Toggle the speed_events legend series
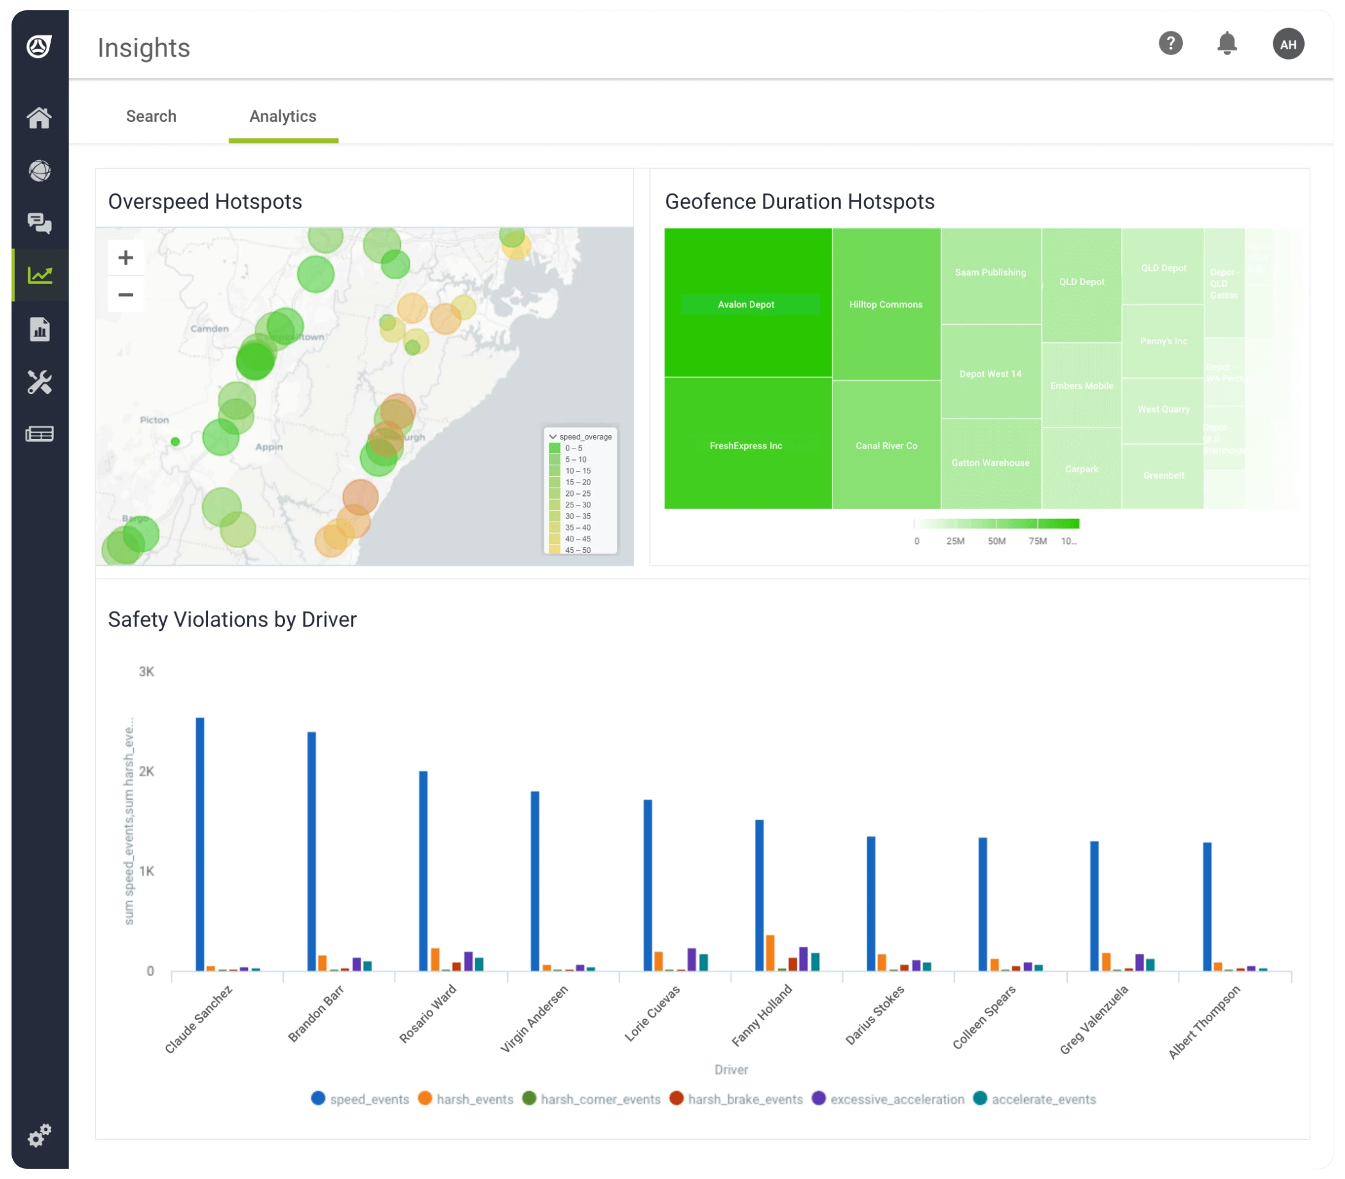1345x1179 pixels. (360, 1099)
